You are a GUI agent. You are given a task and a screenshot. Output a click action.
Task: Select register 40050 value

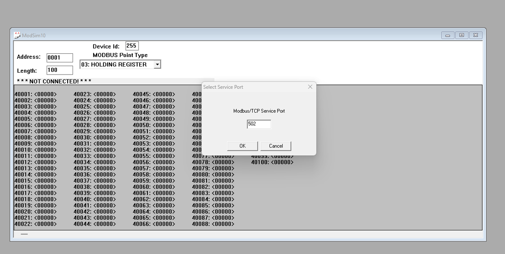[164, 125]
